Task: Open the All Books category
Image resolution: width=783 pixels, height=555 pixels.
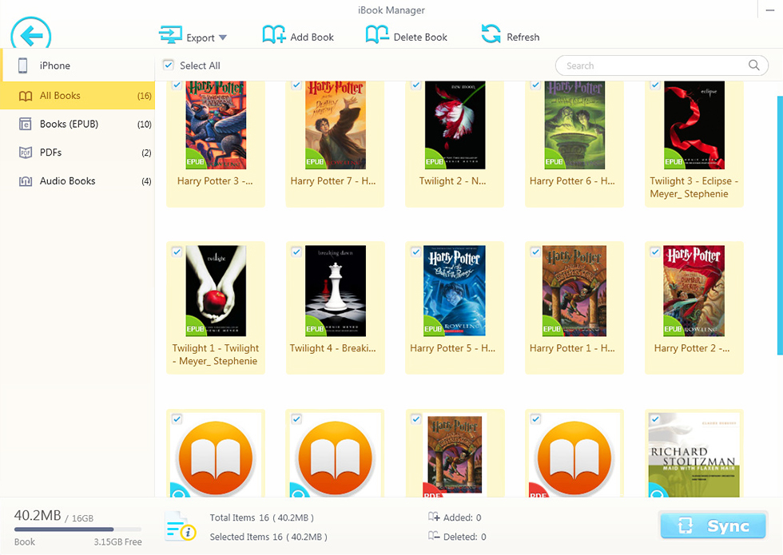Action: pos(78,95)
